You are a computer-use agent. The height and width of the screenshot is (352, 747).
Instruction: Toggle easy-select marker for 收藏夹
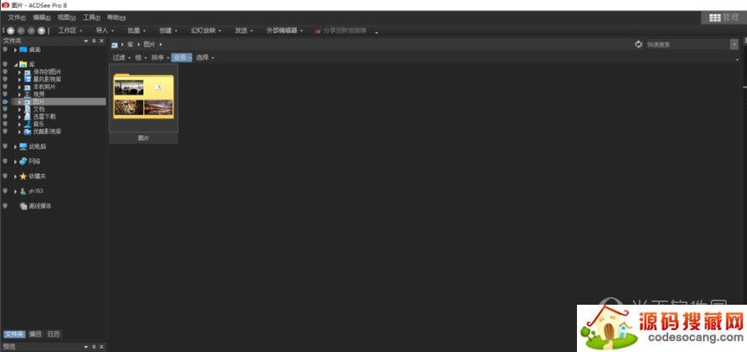pos(5,176)
